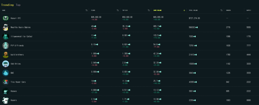Viewport: 259px width, 105px height.
Task: Click the Owners column header
Action: pyautogui.click(x=228, y=10)
